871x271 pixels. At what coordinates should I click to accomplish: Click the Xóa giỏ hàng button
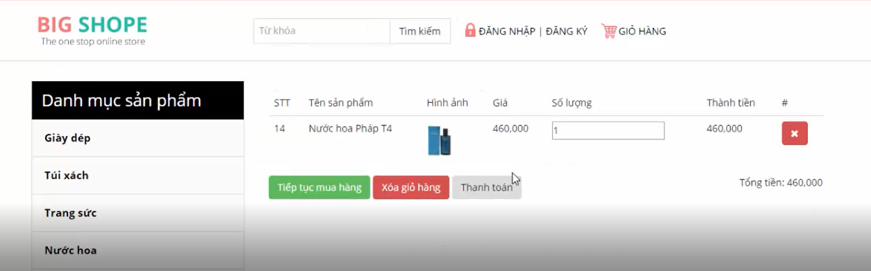coord(411,187)
